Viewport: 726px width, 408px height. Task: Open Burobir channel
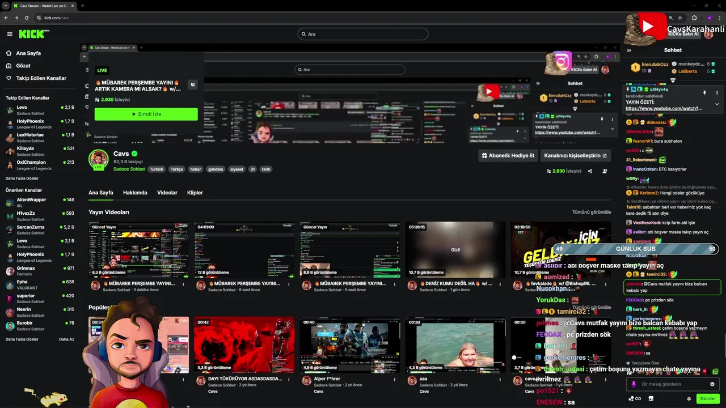coord(40,326)
